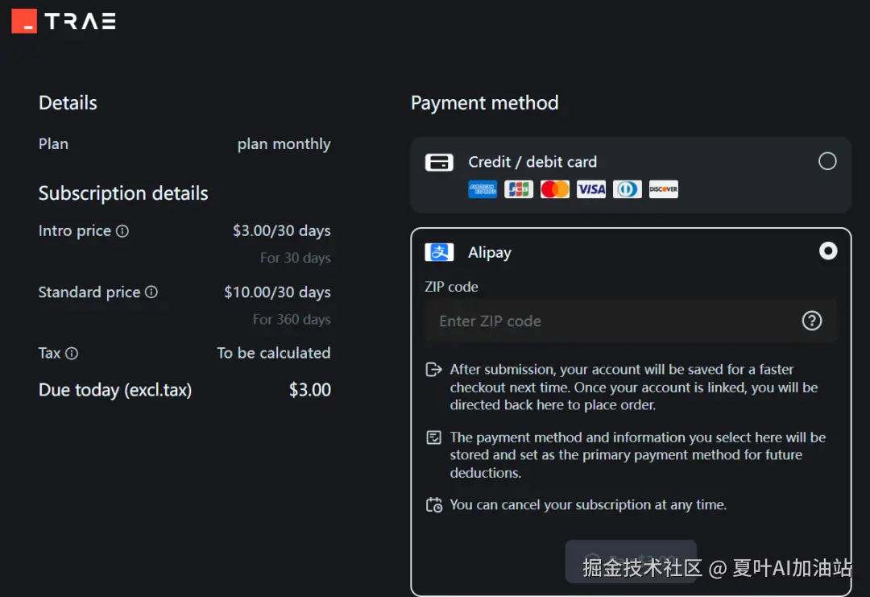
Task: Click the calendar icon beside cancel subscription note
Action: tap(434, 505)
